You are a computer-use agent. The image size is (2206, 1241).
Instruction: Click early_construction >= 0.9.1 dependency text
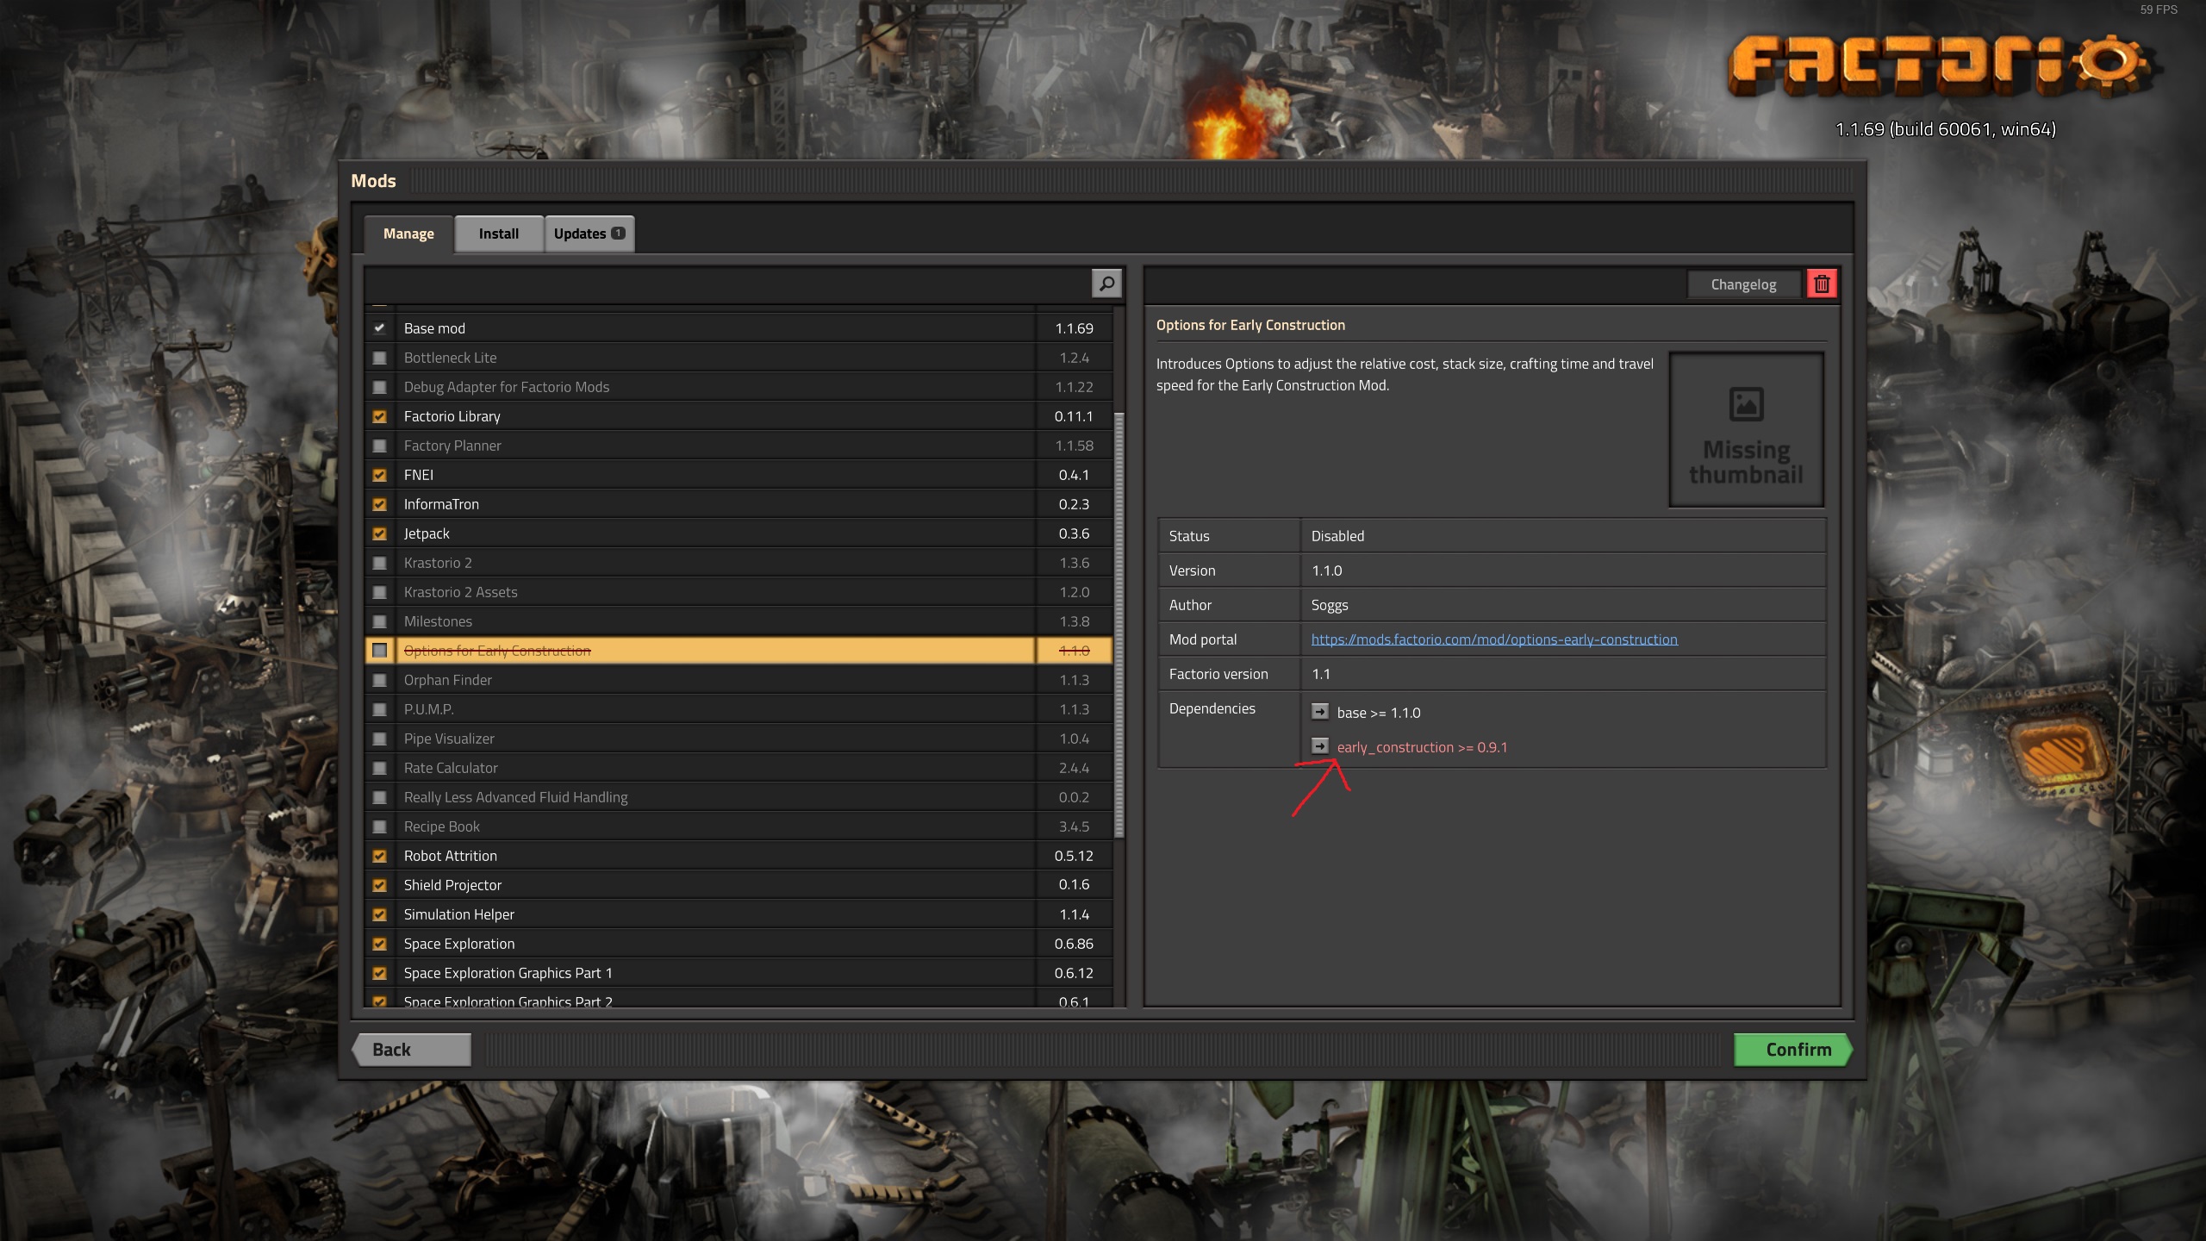[1422, 747]
